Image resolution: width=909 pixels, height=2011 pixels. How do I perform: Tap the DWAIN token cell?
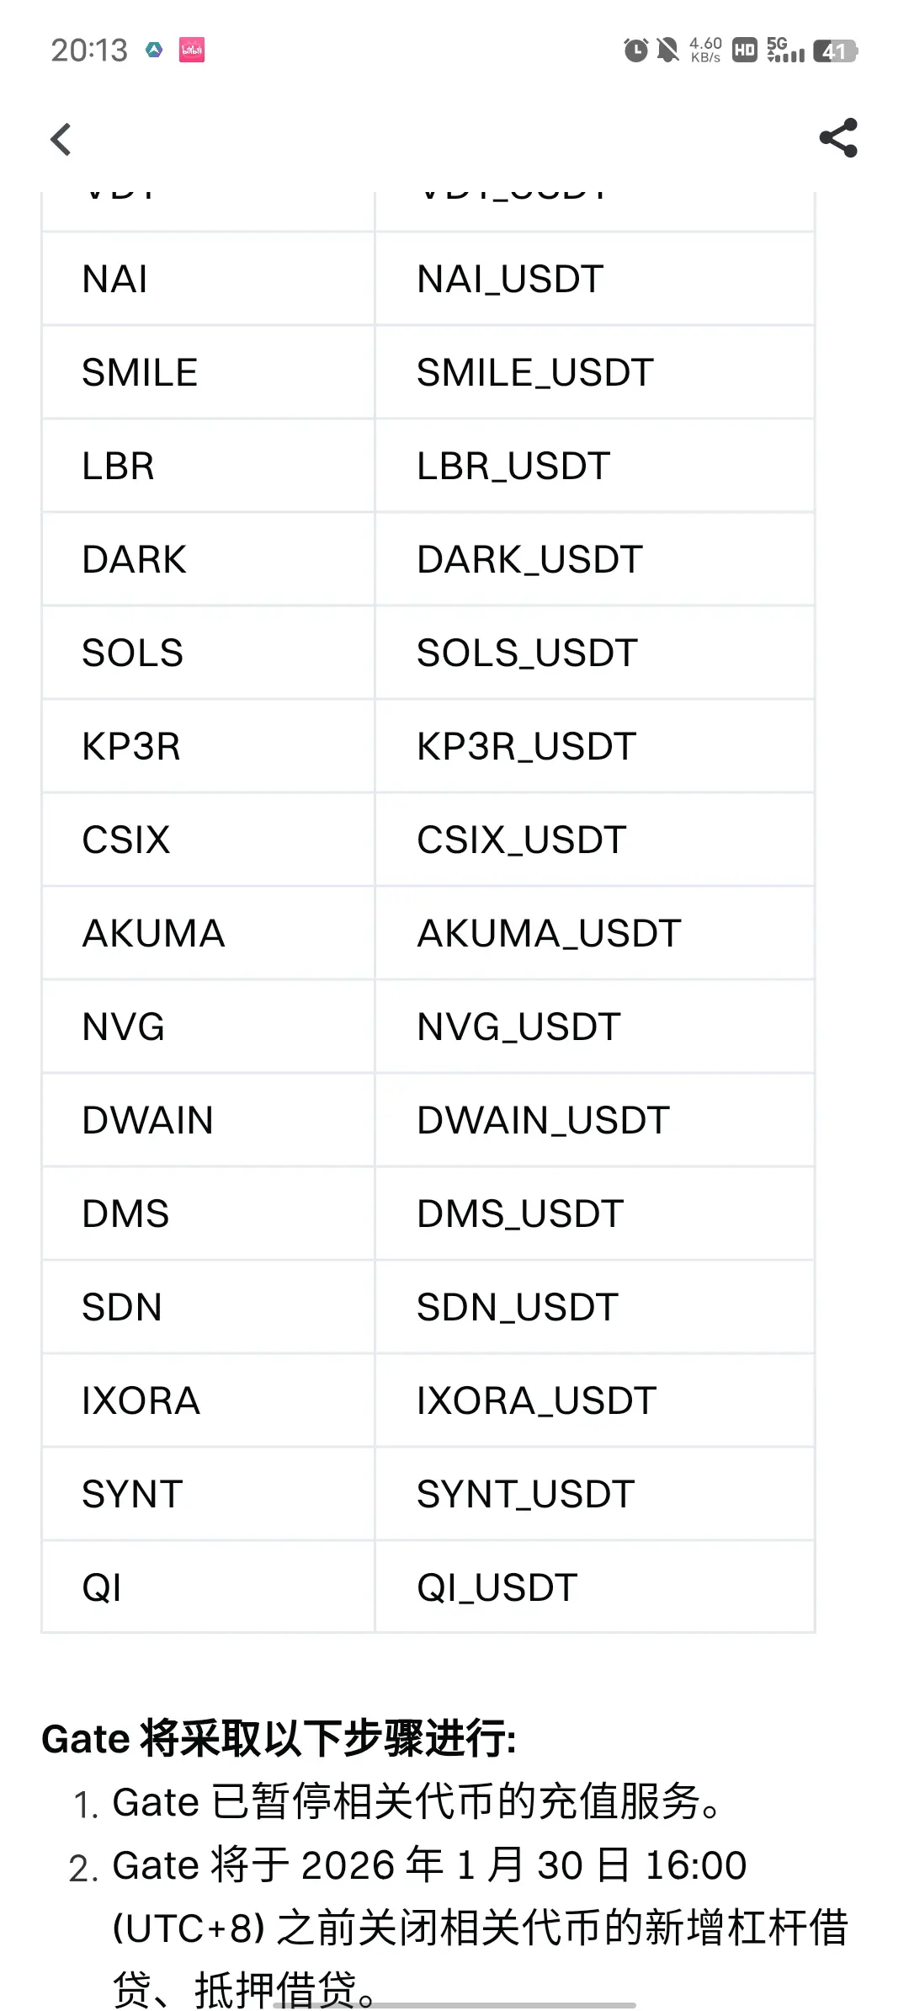coord(208,1120)
